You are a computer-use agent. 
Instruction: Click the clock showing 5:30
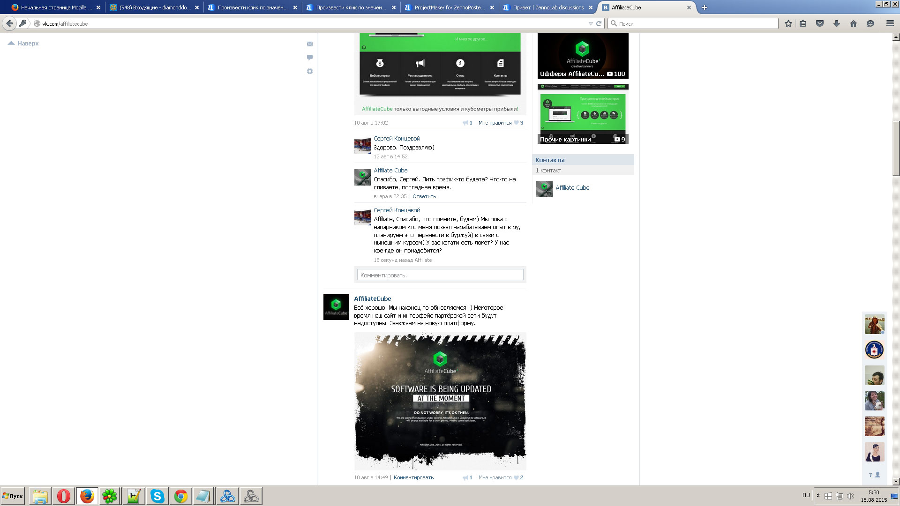[874, 492]
